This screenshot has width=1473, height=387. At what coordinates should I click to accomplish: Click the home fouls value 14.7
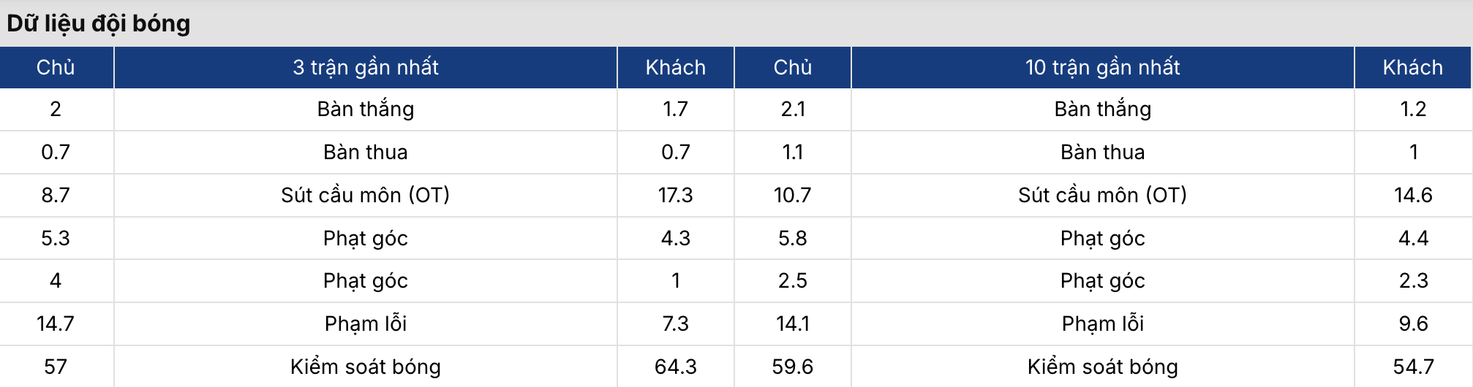[56, 323]
